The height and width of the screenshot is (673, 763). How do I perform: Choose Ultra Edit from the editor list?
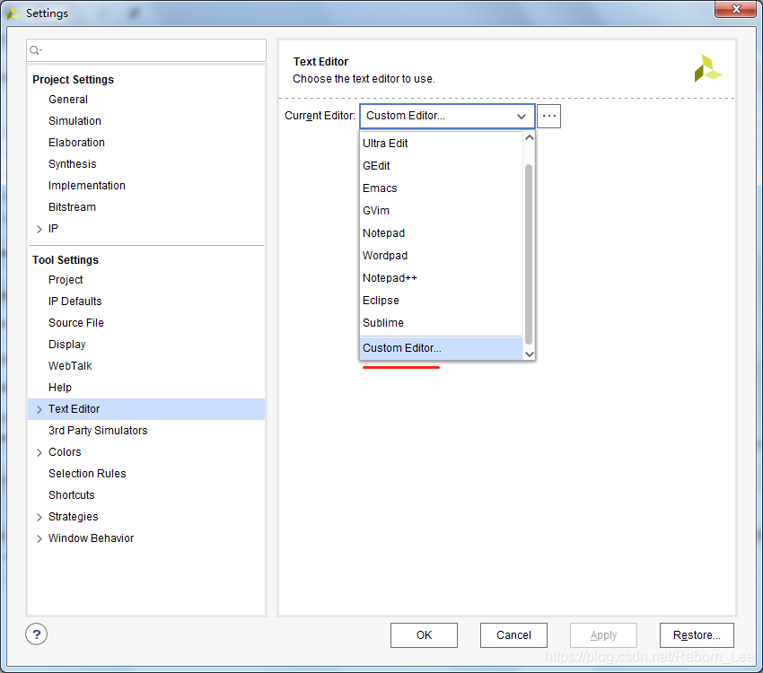441,144
